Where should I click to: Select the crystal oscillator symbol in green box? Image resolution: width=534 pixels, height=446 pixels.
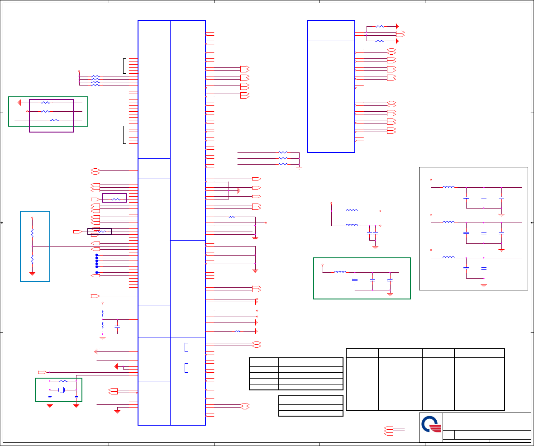(x=62, y=390)
